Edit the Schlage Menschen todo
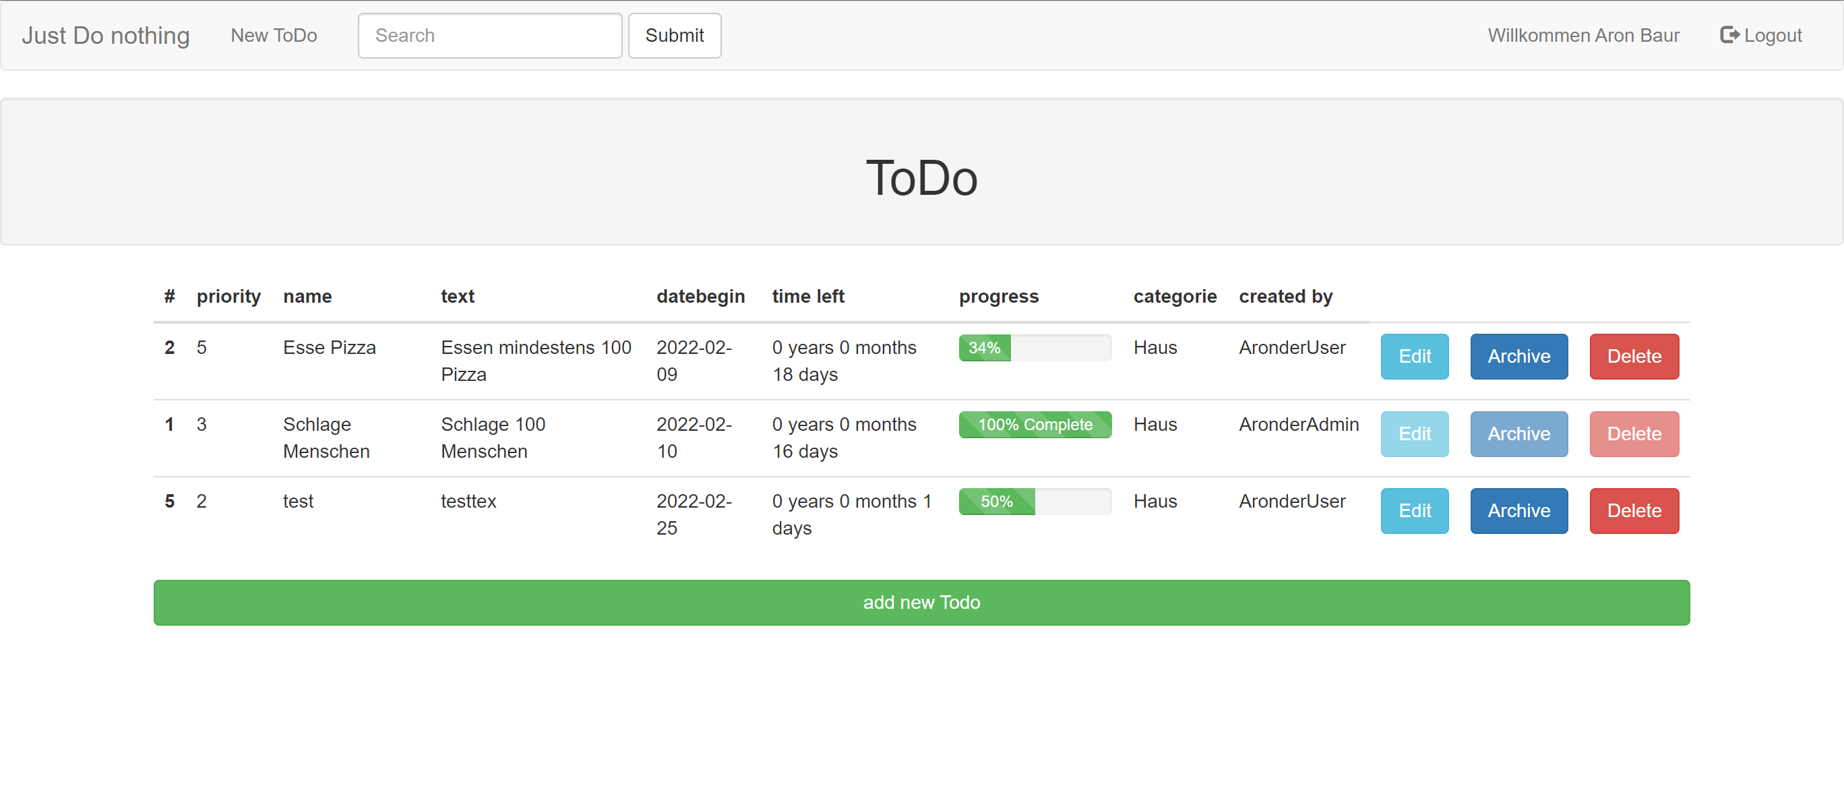The width and height of the screenshot is (1844, 807). click(1414, 434)
